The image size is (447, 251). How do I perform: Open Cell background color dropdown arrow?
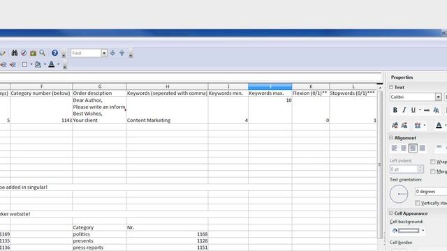(x=423, y=231)
